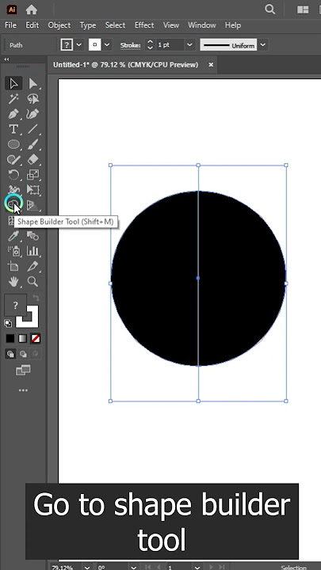Open the Uniform width profile dropdown
The width and height of the screenshot is (321, 570).
(263, 45)
